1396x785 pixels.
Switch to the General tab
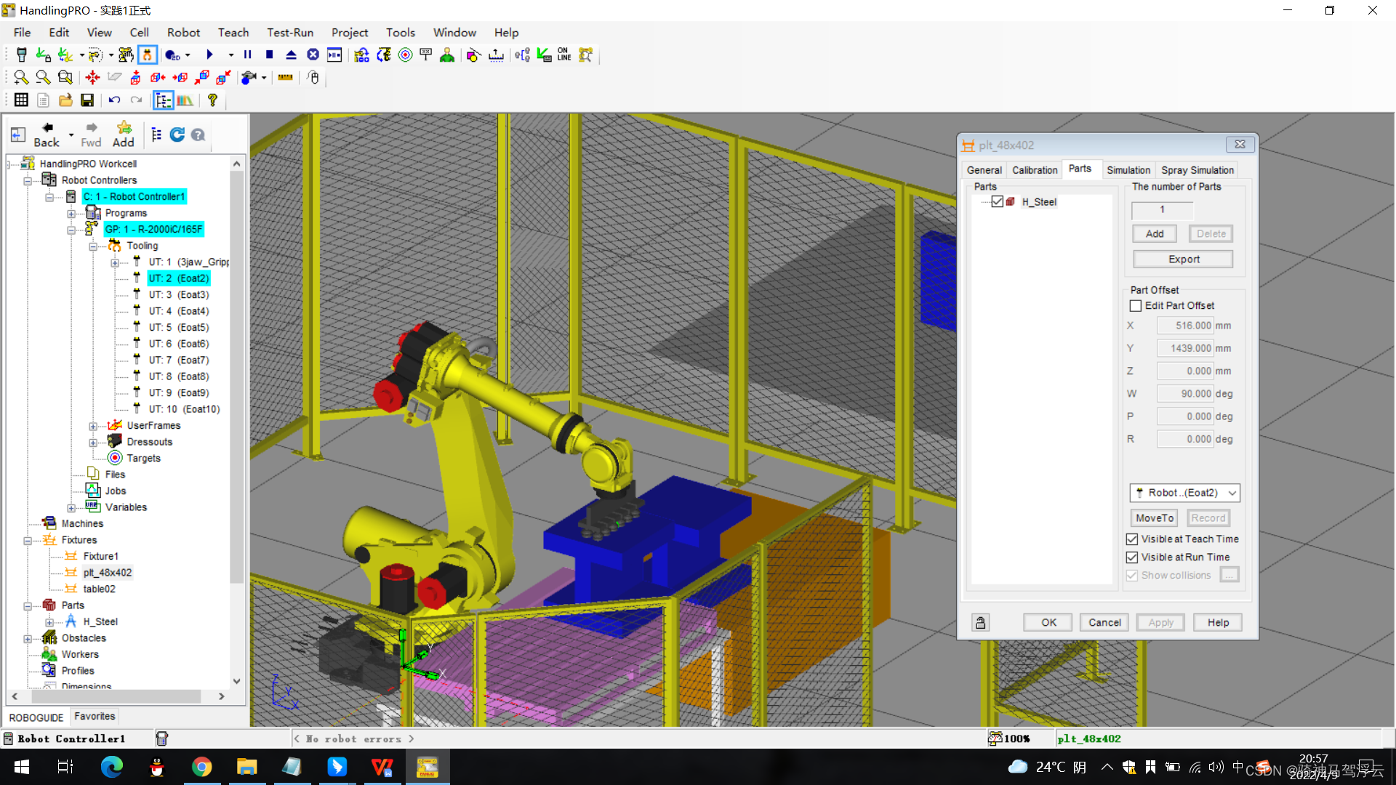click(984, 170)
